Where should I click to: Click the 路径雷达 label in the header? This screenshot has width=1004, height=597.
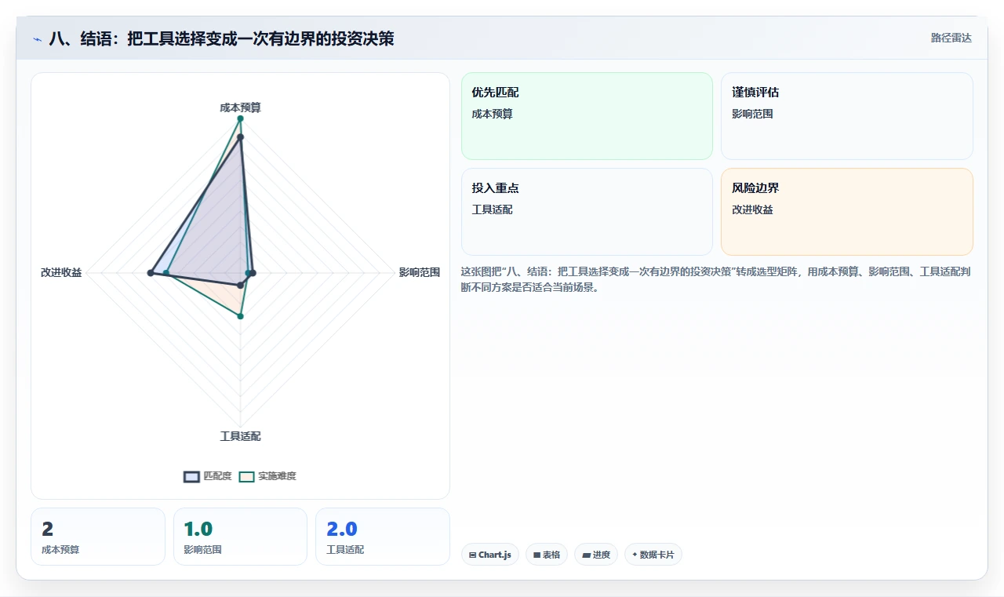point(951,38)
